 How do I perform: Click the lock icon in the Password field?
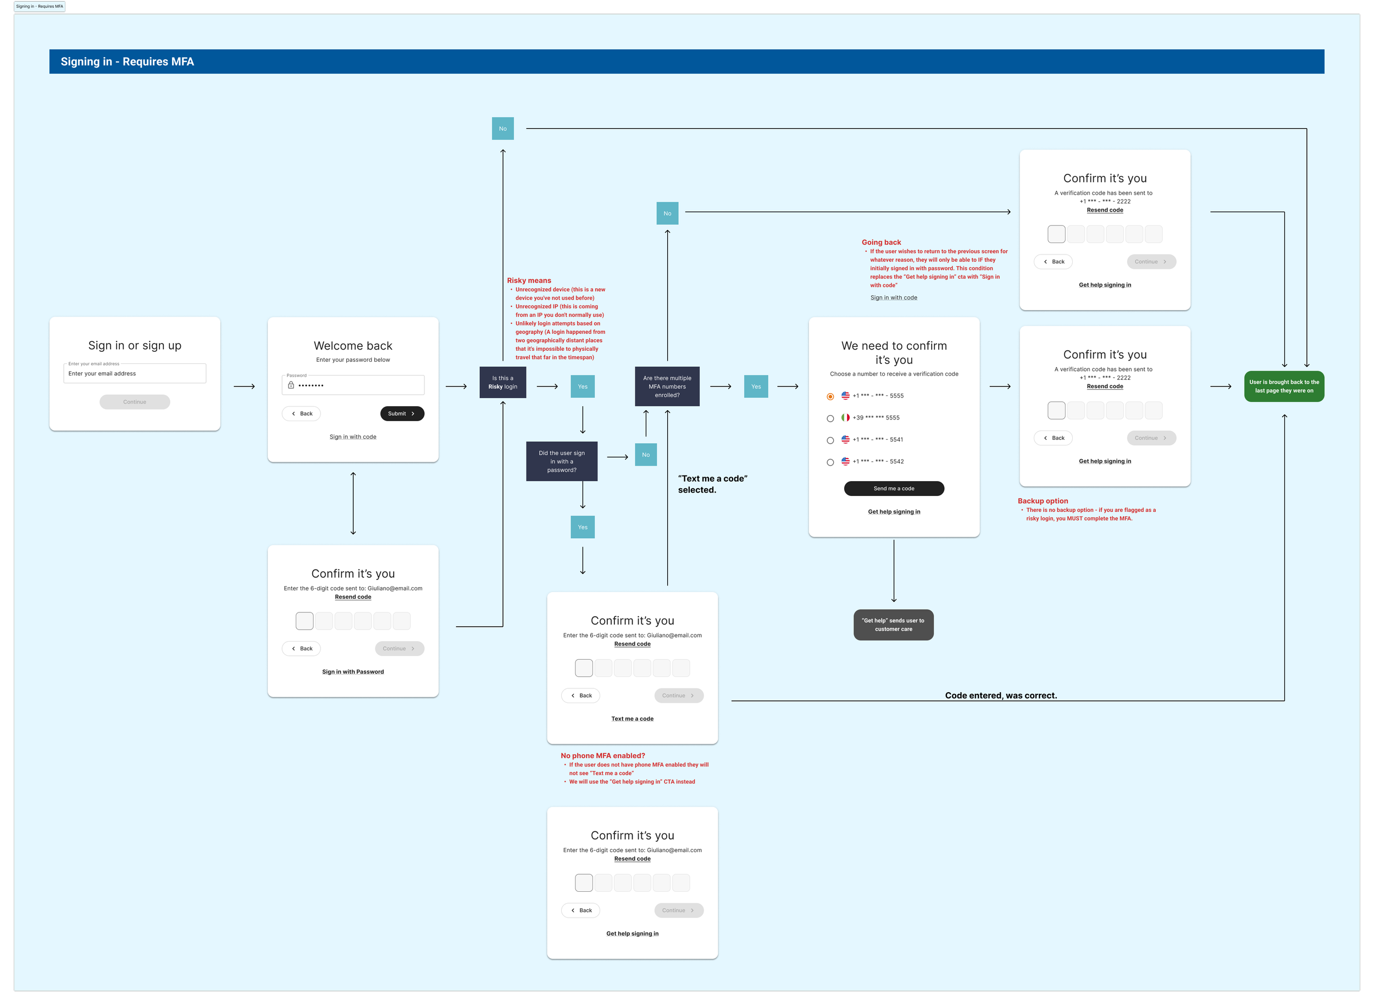click(x=291, y=385)
